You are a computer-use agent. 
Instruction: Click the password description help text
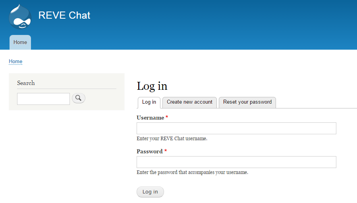[192, 172]
